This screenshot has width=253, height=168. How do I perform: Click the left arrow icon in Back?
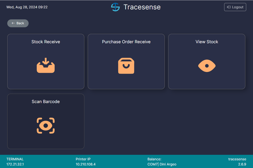13,23
